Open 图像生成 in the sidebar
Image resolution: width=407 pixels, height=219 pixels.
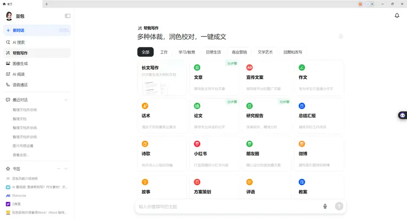pyautogui.click(x=37, y=64)
